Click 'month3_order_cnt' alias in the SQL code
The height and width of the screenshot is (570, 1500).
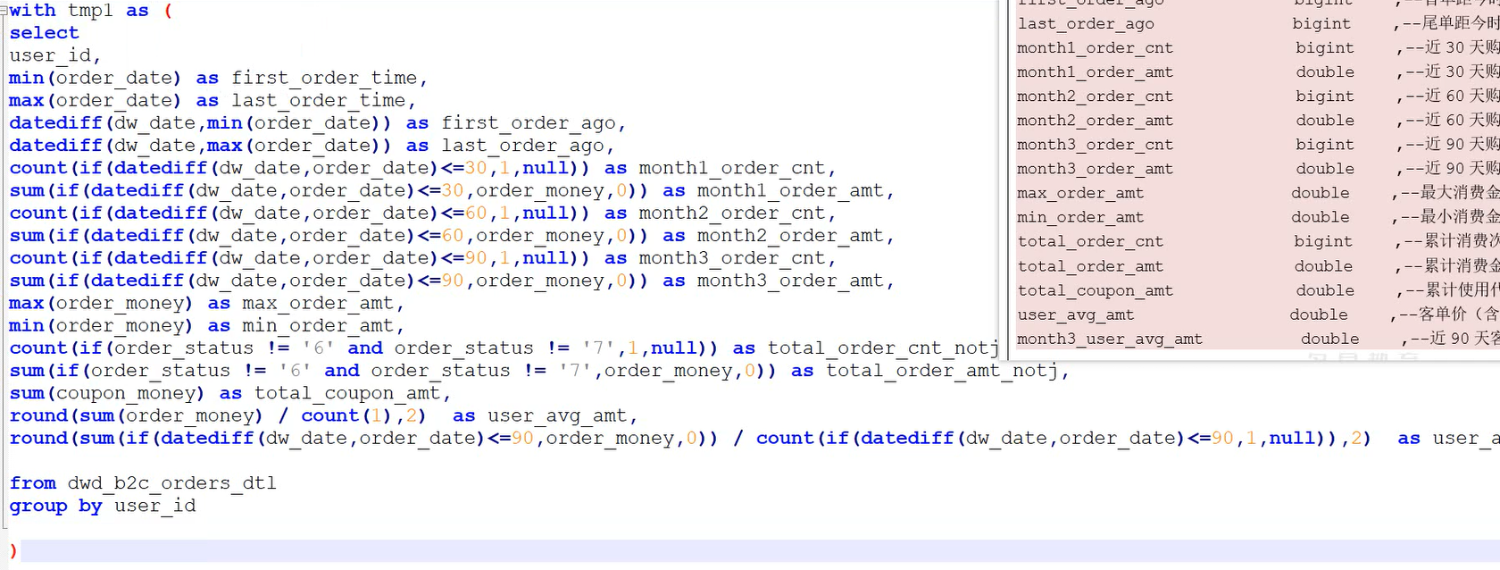click(732, 258)
